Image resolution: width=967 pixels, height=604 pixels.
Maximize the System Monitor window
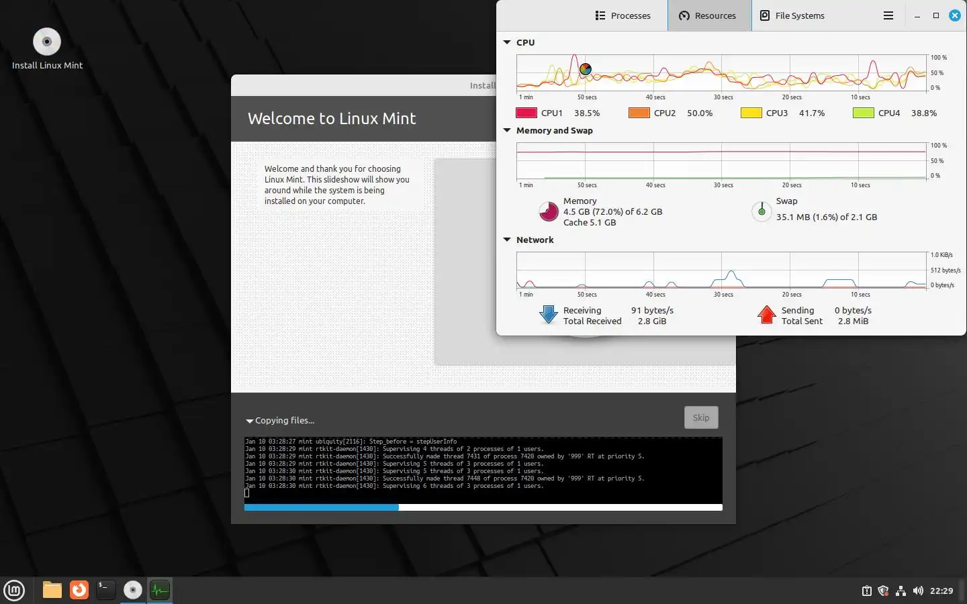click(935, 15)
